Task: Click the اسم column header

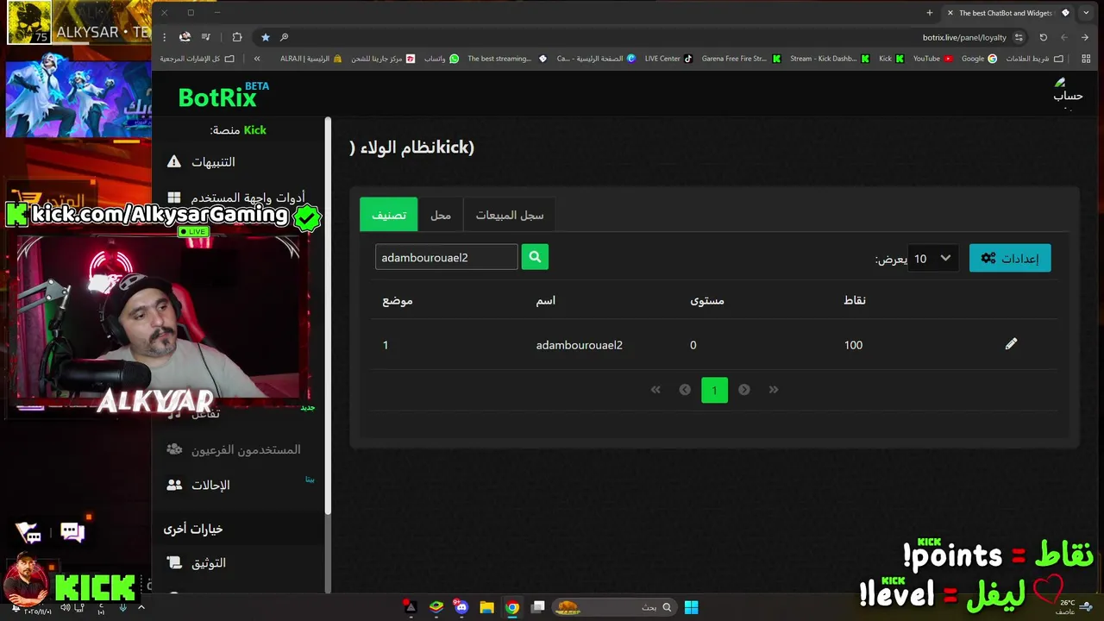Action: click(x=546, y=300)
